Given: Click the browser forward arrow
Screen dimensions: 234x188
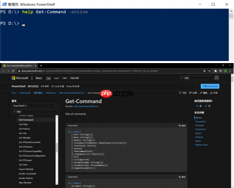Looking at the screenshot, I should tap(8, 71).
